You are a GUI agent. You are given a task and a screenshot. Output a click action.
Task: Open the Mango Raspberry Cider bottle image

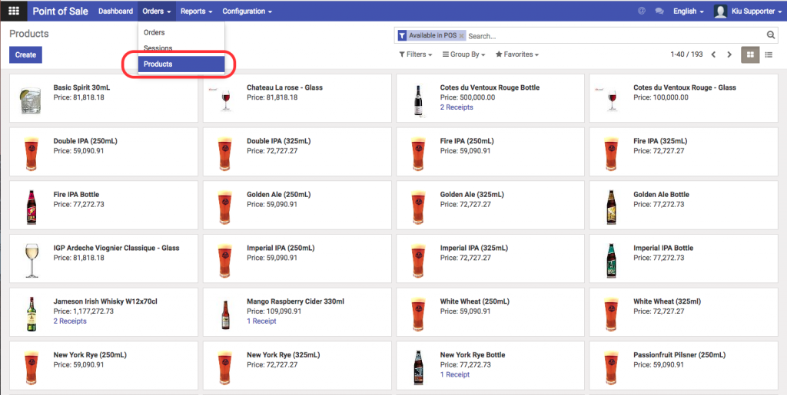(x=225, y=314)
